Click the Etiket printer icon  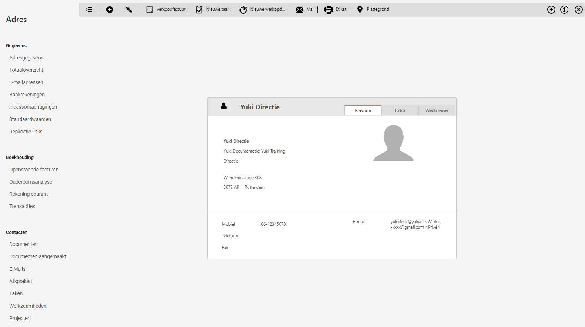pyautogui.click(x=329, y=10)
